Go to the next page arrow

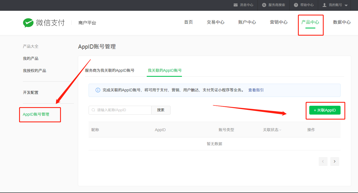coord(335,162)
